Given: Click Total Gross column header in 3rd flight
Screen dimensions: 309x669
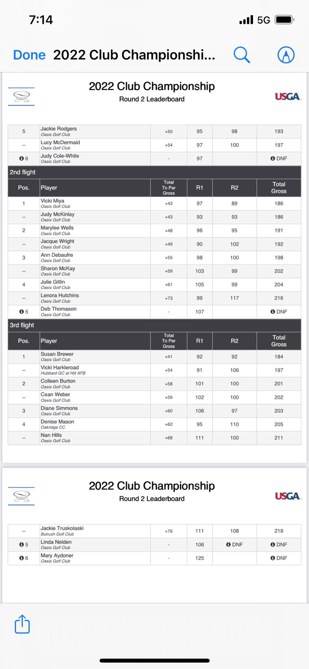Looking at the screenshot, I should [279, 341].
